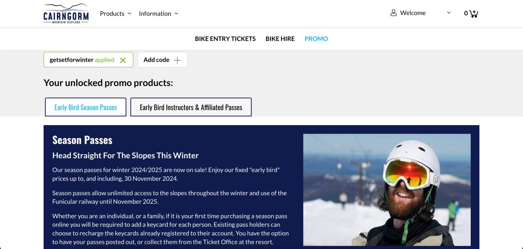Click the user profile icon

click(x=394, y=13)
